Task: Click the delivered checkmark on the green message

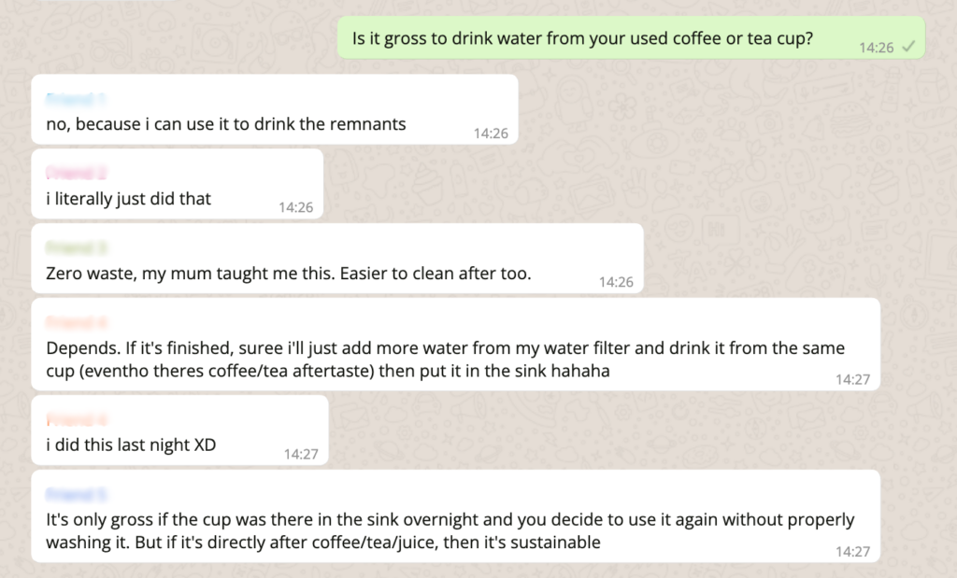Action: point(908,48)
